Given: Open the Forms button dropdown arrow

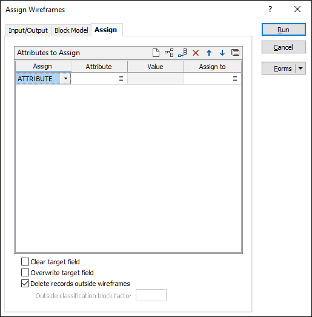Looking at the screenshot, I should point(300,68).
